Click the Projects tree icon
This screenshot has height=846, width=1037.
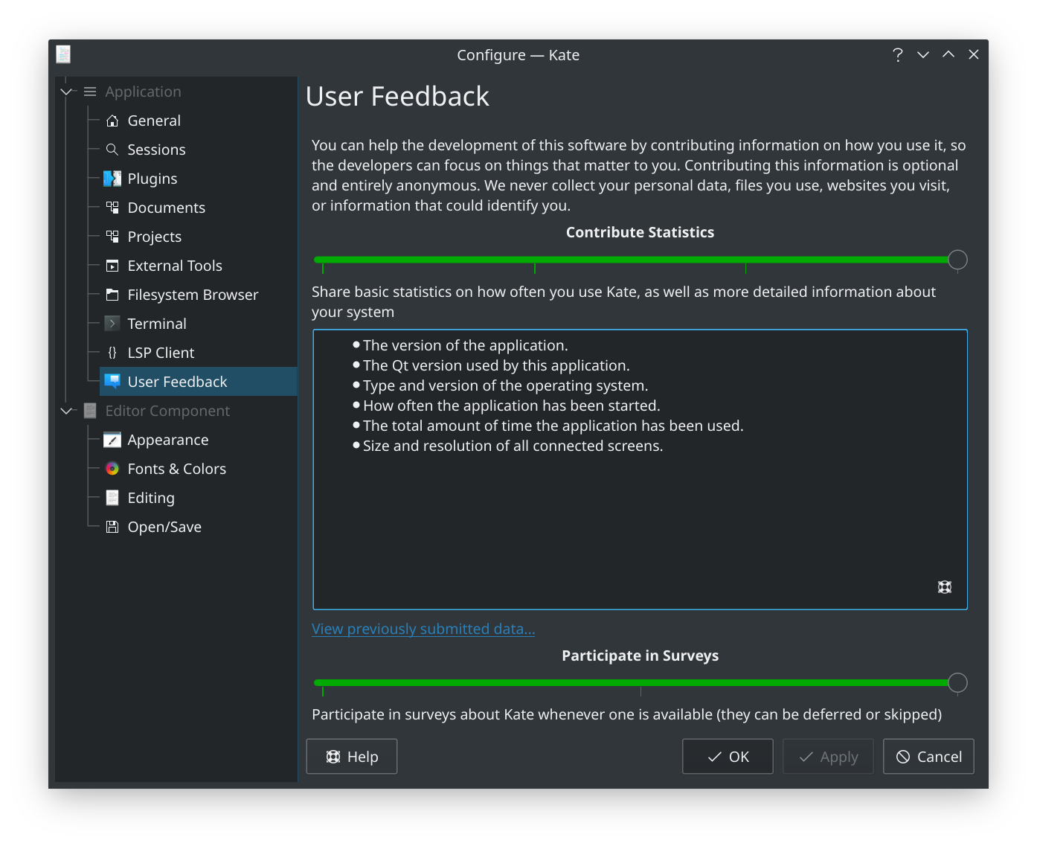[x=112, y=237]
